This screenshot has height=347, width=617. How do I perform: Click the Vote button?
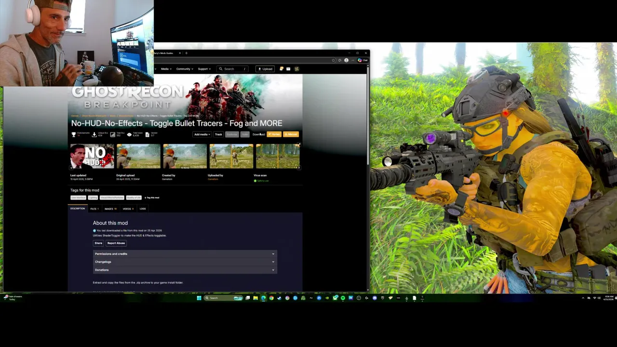245,134
